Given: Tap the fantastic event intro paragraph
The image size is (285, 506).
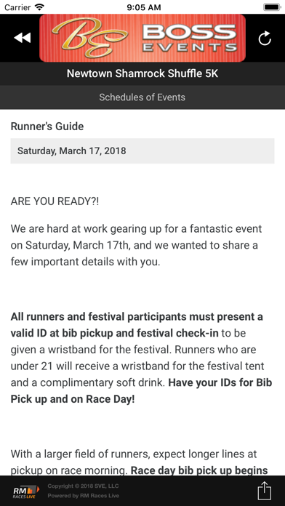Looking at the screenshot, I should click(135, 245).
